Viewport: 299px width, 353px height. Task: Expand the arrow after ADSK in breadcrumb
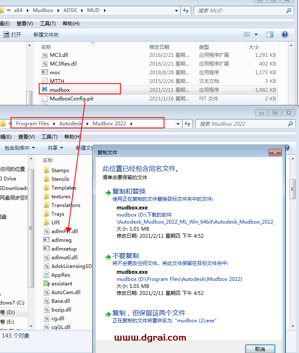(x=82, y=10)
